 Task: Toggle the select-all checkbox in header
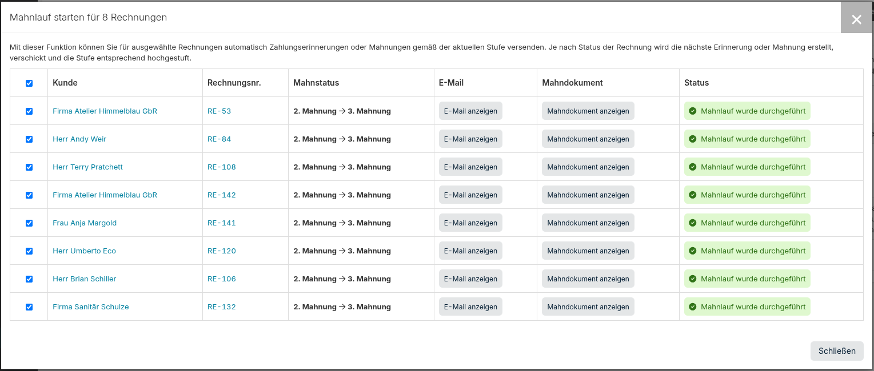29,83
